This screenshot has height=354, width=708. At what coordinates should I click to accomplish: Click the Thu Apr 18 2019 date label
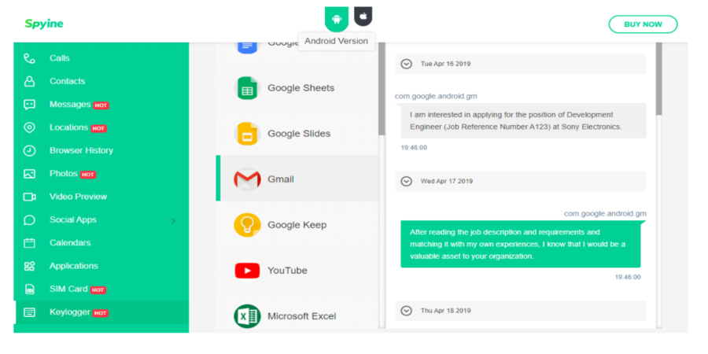446,311
